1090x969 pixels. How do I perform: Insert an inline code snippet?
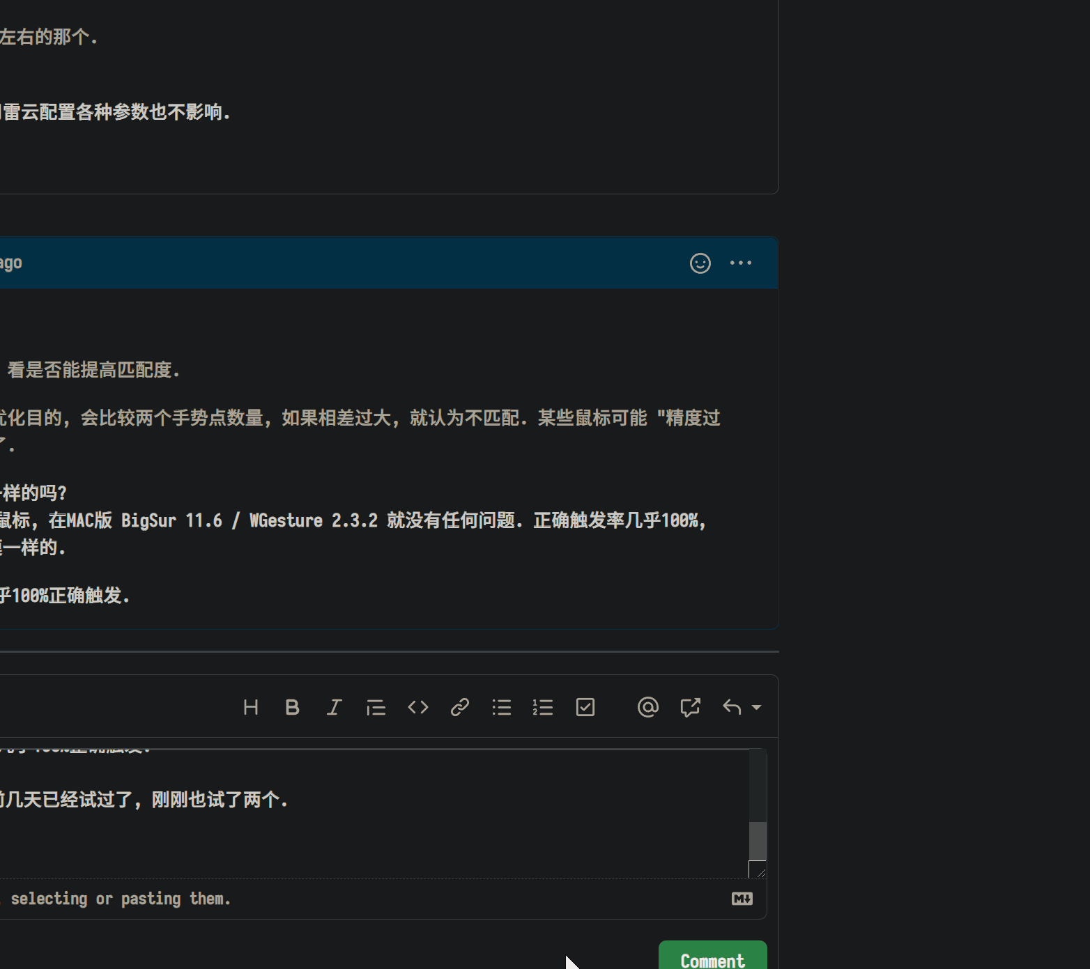click(417, 707)
